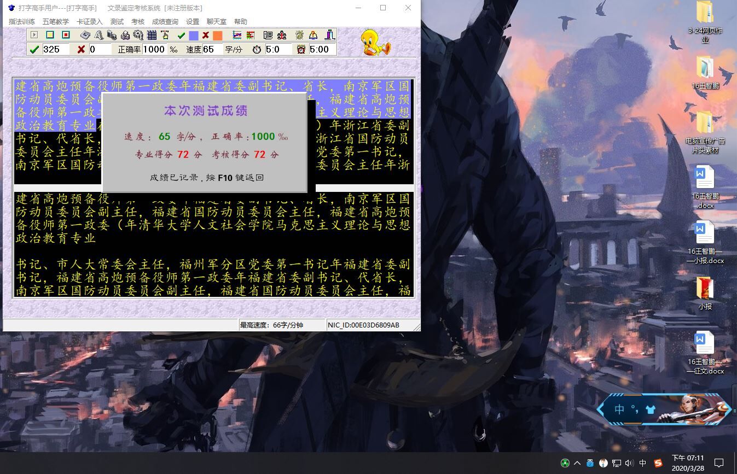Open the 16王智鹏 zip folder on desktop
Viewport: 737px width, 474px height.
(705, 73)
